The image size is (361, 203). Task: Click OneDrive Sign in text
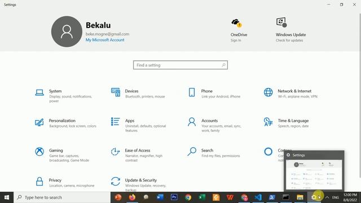pyautogui.click(x=236, y=40)
